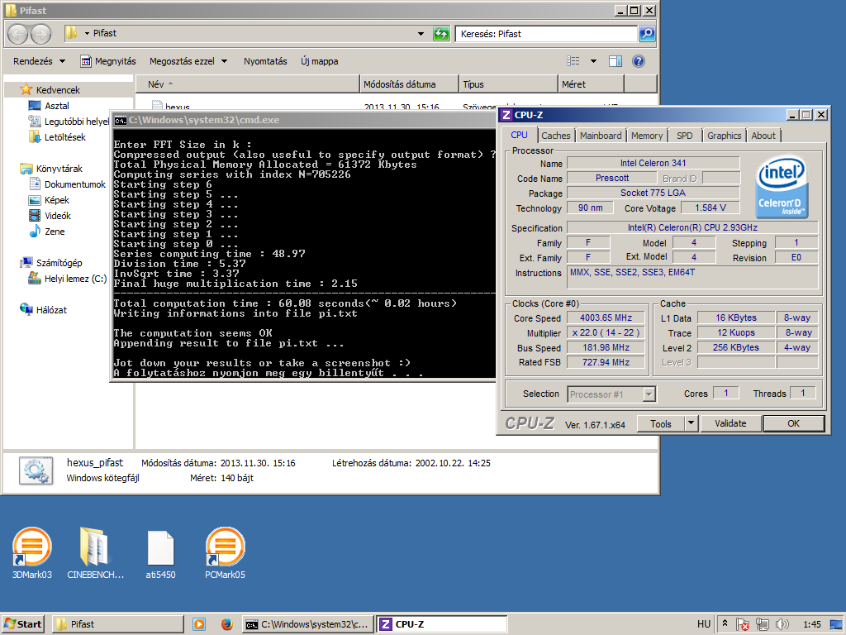Click the clock showing 1:45

pos(812,624)
